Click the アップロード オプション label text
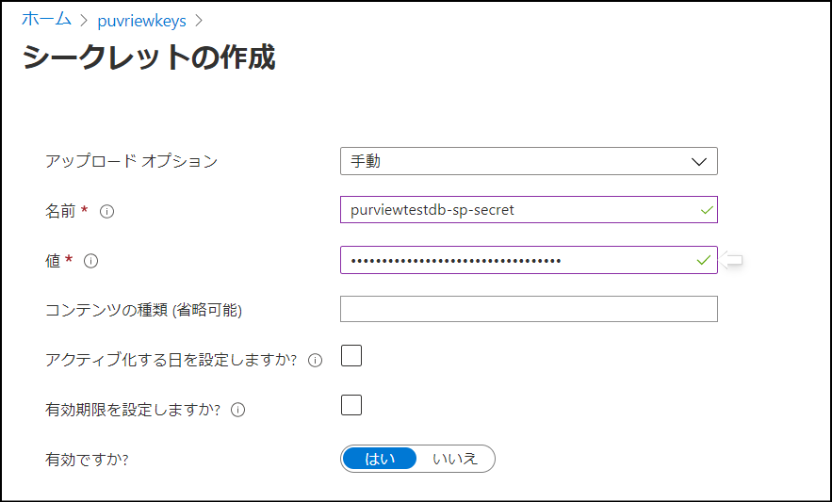 132,161
